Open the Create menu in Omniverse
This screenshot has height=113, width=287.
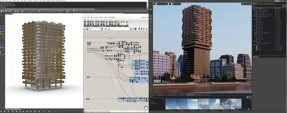point(158,1)
